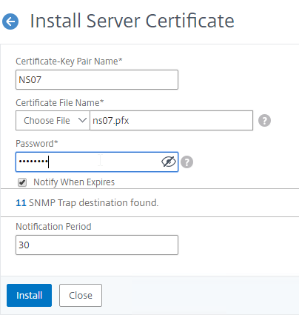Dismiss the form with Close button
The height and width of the screenshot is (315, 299).
coord(81,295)
